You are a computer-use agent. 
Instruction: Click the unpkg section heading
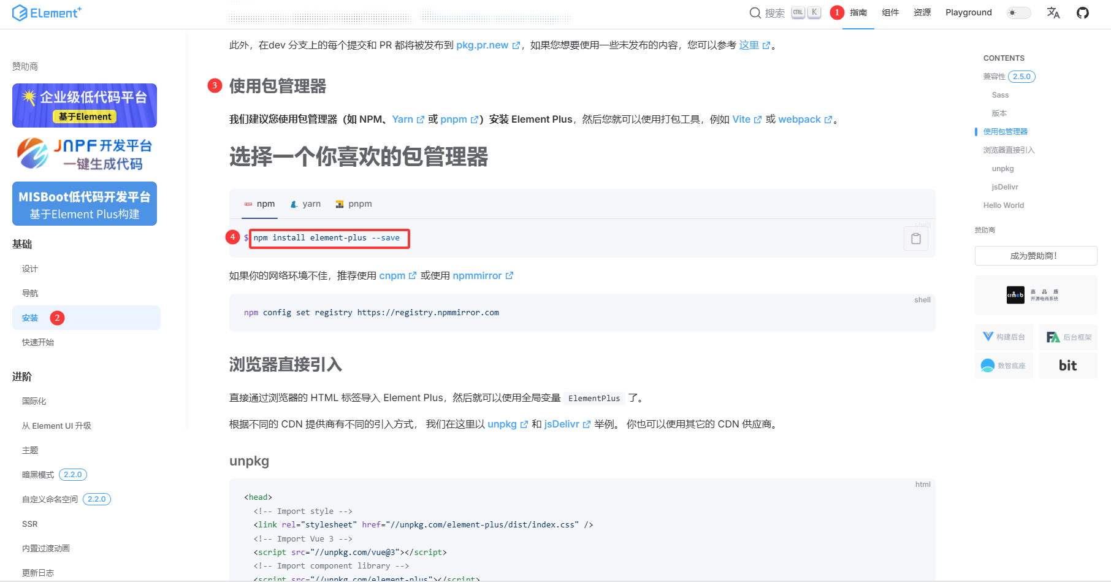click(x=250, y=461)
